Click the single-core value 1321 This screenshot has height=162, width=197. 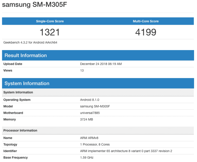[50, 32]
